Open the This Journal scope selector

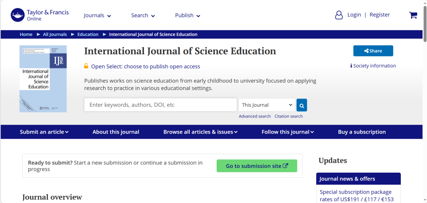pos(267,105)
